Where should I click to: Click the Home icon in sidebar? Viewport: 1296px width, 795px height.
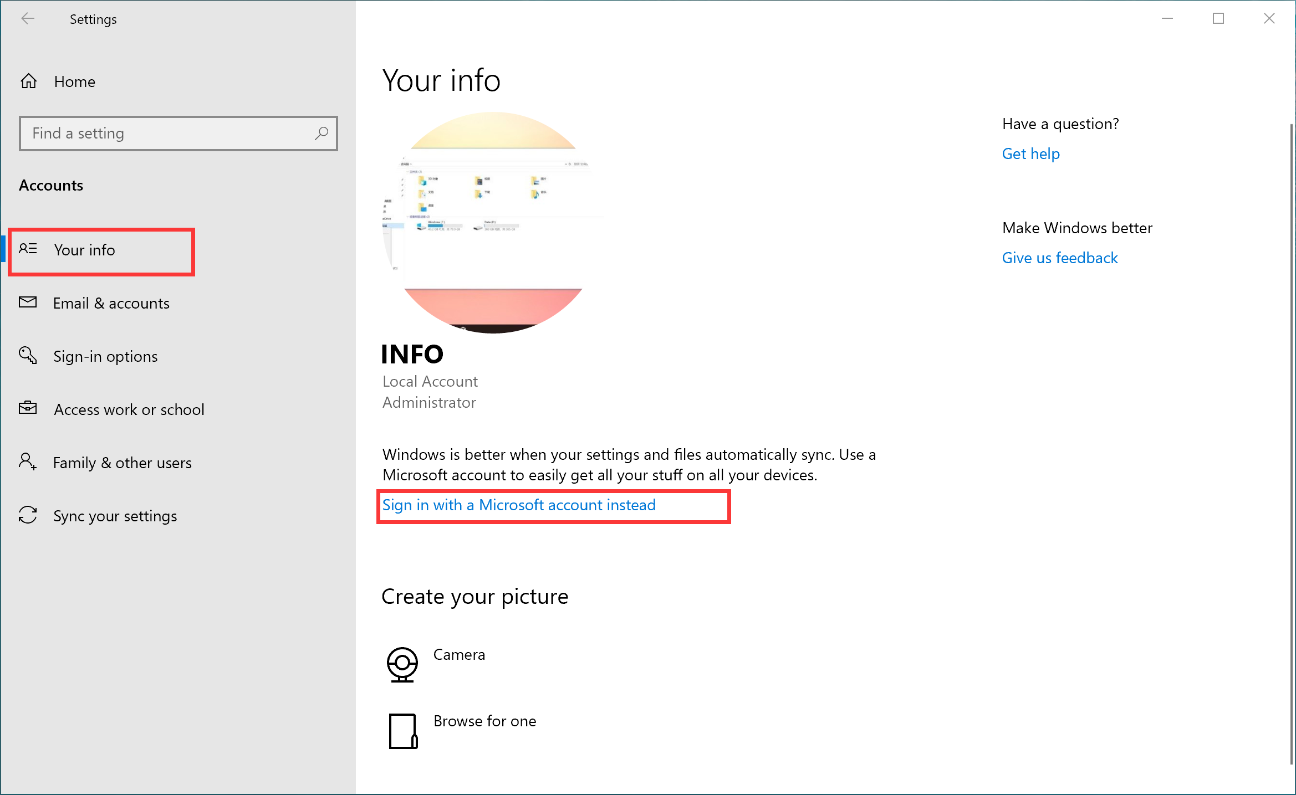(29, 80)
